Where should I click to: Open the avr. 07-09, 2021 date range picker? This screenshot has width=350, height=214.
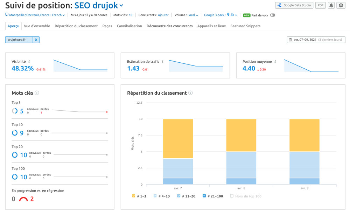click(x=316, y=40)
